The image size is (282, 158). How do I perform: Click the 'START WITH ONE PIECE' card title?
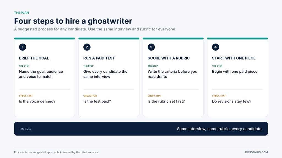pos(234,58)
